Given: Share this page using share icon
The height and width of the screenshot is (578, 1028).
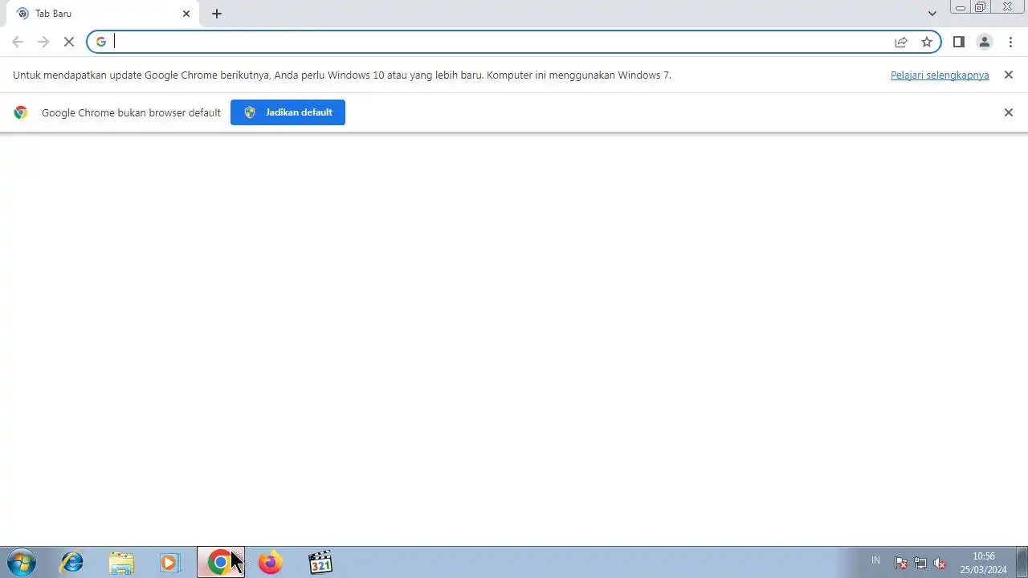Looking at the screenshot, I should click(x=901, y=42).
